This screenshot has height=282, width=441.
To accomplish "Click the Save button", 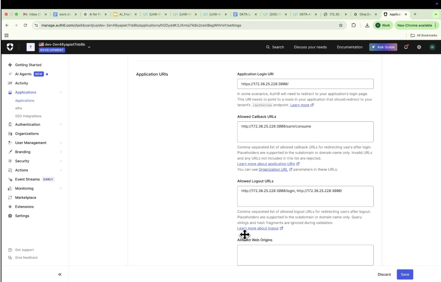I will [x=405, y=275].
